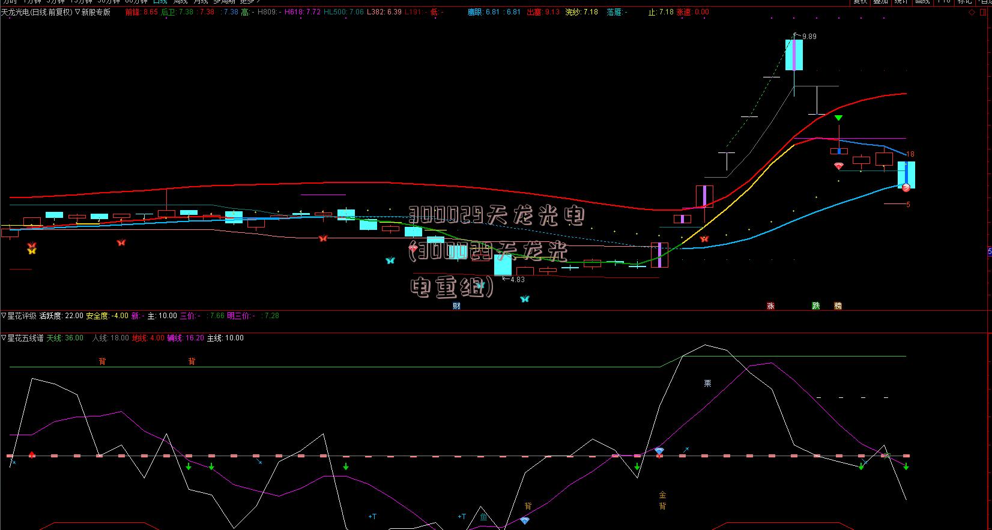Viewport: 992px width, 530px height.
Task: Click the 活跃度: 22.00 value
Action: (x=61, y=316)
